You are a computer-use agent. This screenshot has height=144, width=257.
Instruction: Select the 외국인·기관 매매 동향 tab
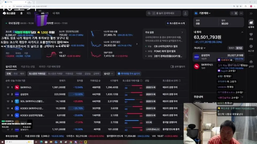click(50, 66)
